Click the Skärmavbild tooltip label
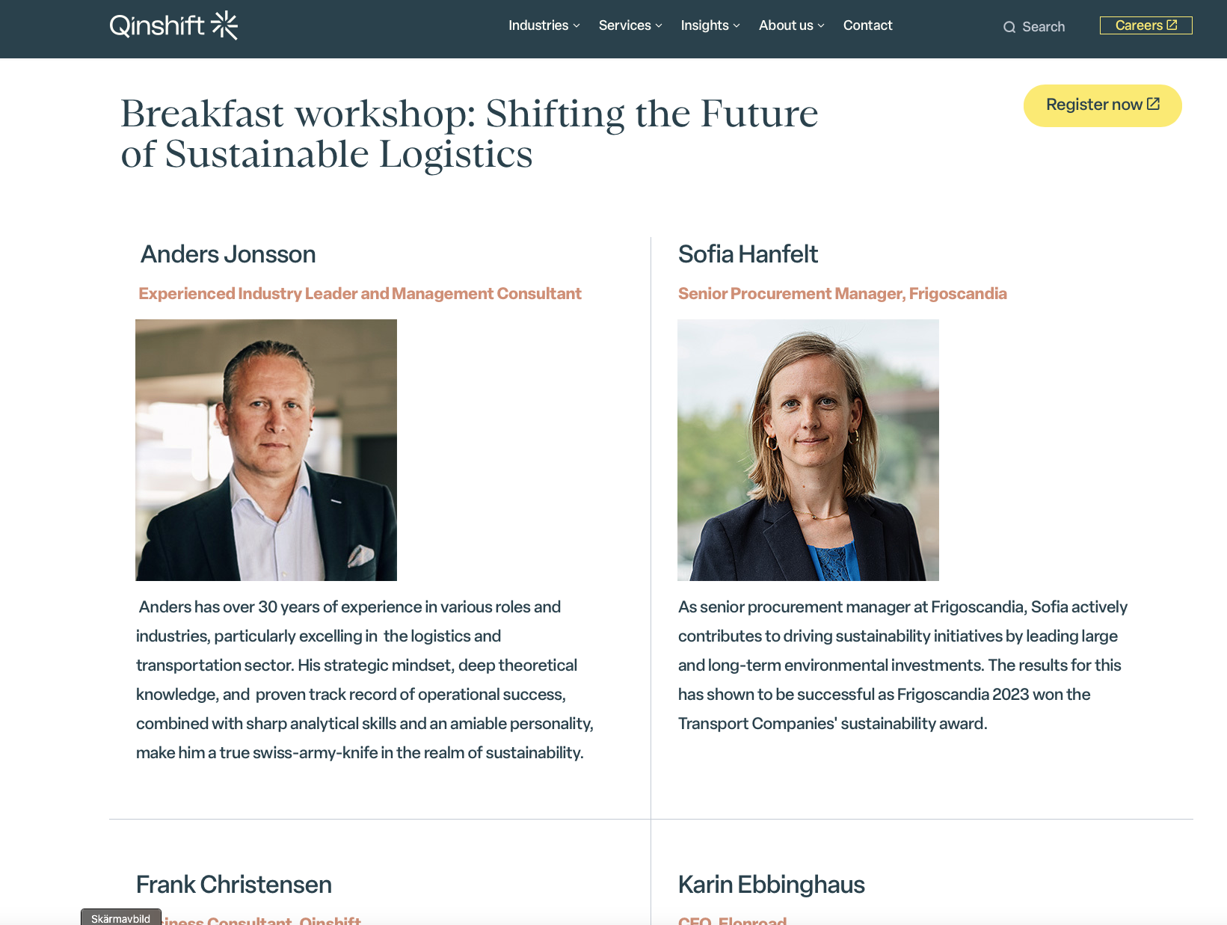Viewport: 1227px width, 925px height. click(x=120, y=918)
